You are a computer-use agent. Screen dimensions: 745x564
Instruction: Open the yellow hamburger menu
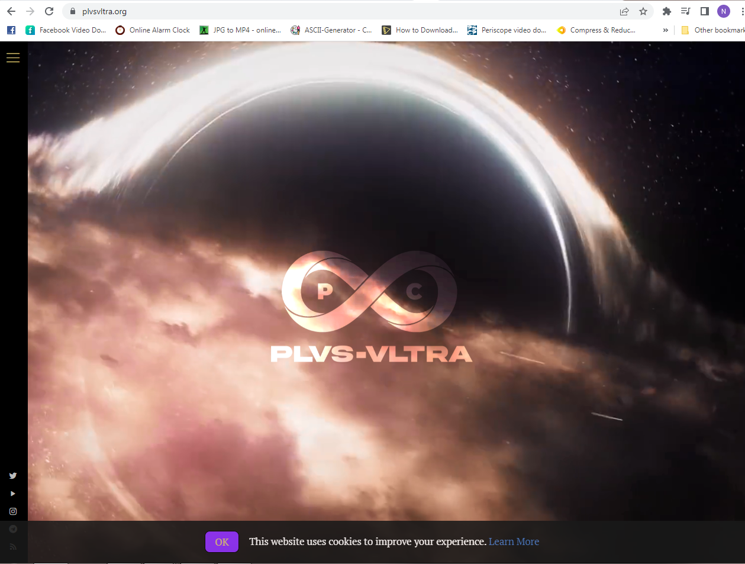13,57
